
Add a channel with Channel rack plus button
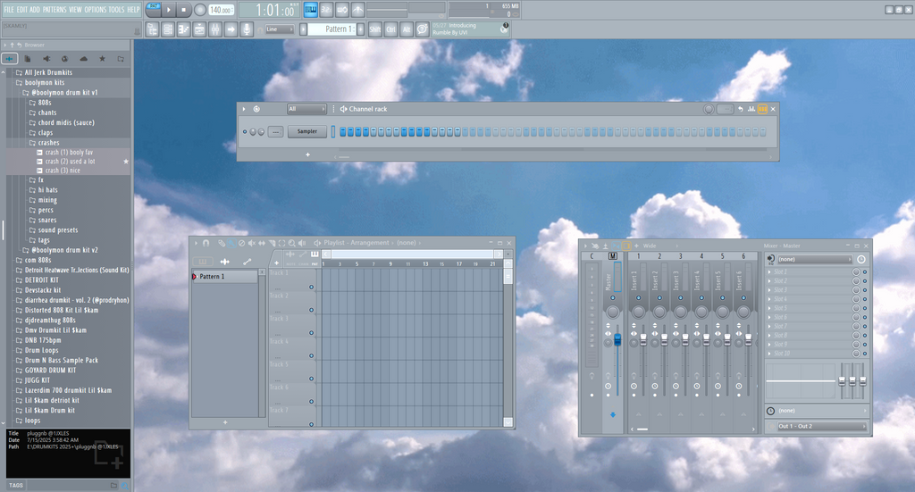tap(307, 154)
